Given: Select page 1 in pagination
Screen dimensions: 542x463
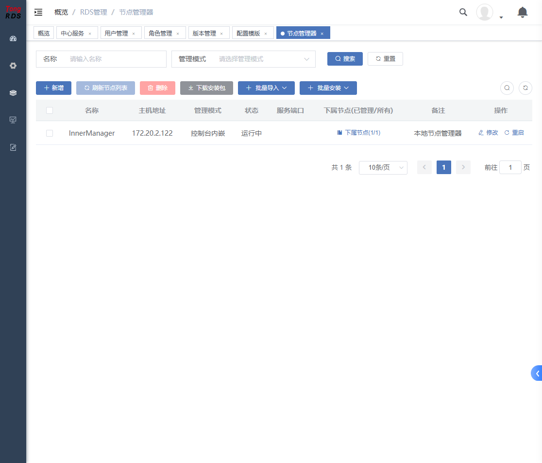Looking at the screenshot, I should click(444, 167).
